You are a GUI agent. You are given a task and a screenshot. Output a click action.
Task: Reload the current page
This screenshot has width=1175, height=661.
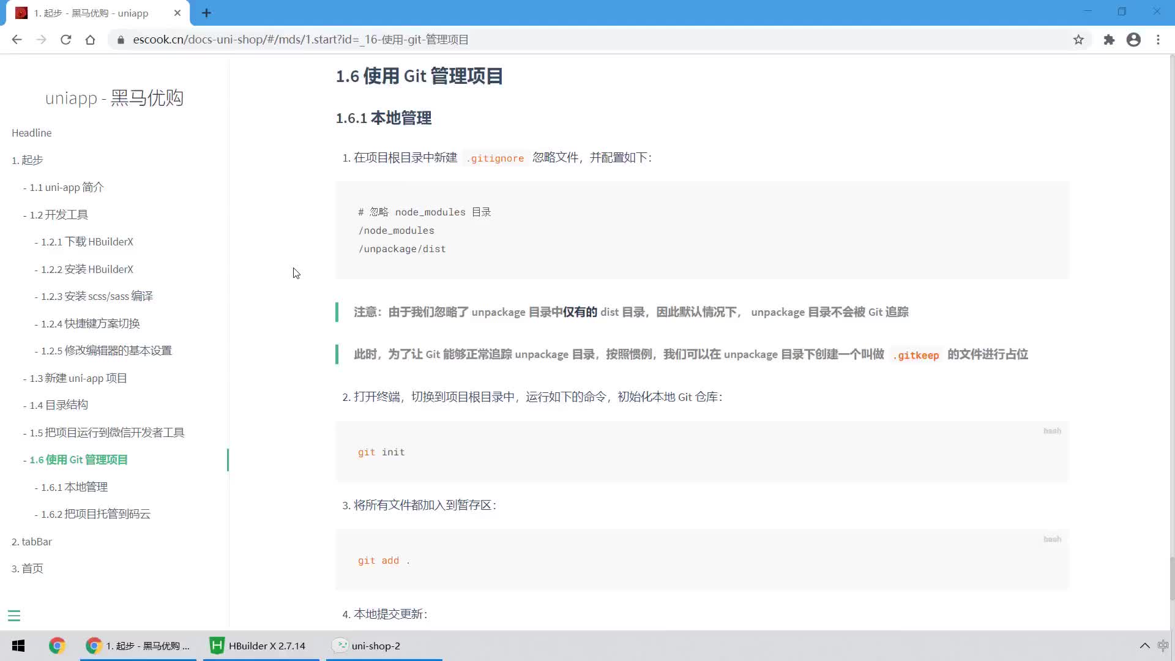pyautogui.click(x=66, y=40)
